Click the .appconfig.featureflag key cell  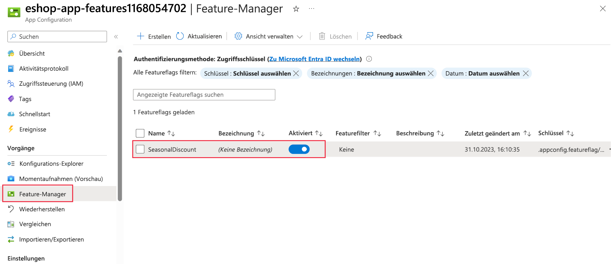tap(571, 149)
